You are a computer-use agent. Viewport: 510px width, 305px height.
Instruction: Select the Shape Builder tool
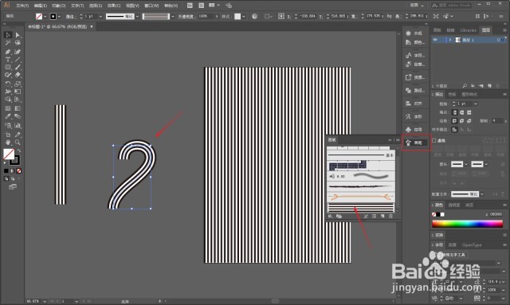[x=8, y=100]
